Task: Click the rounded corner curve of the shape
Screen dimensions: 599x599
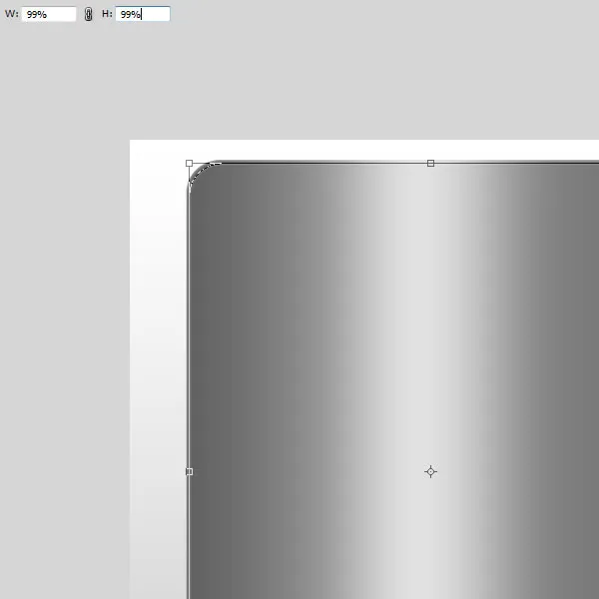Action: tap(197, 171)
